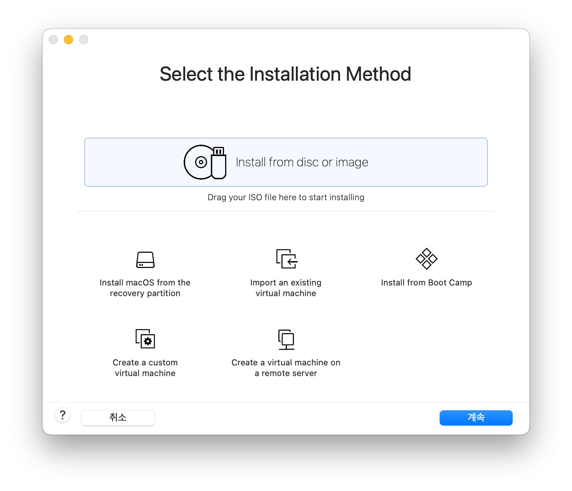Click the Boot Camp diamond icon
This screenshot has width=572, height=491.
(x=426, y=259)
